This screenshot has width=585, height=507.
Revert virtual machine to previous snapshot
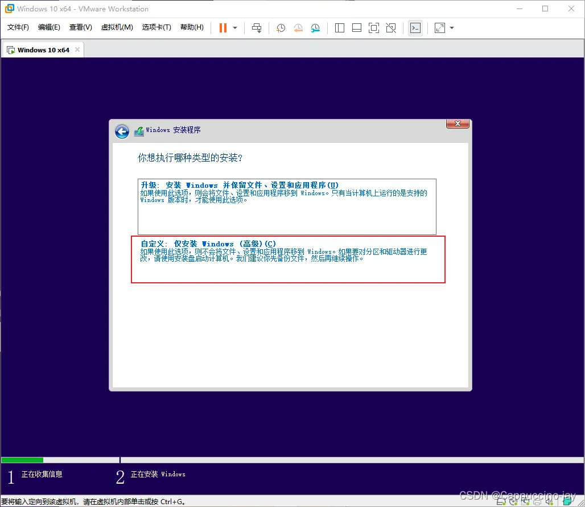(x=298, y=28)
